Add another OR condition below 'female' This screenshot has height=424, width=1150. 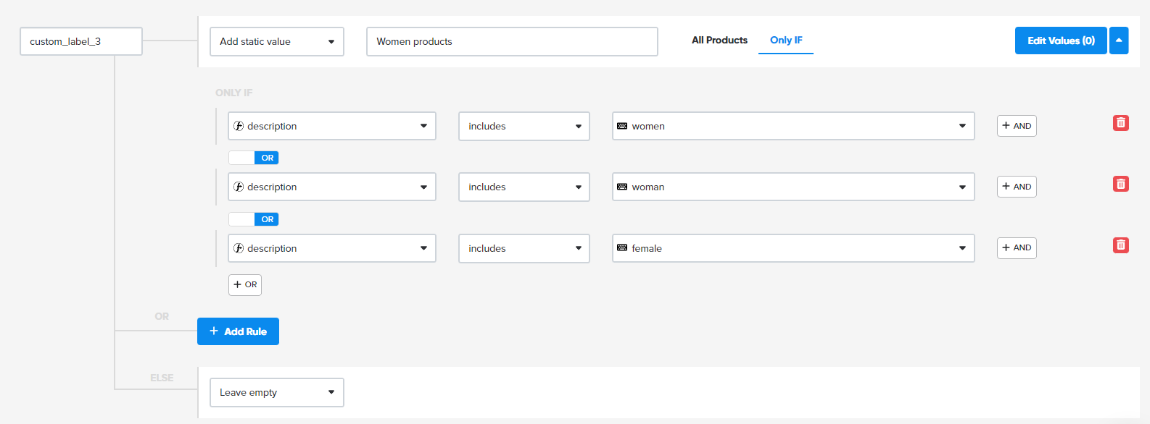tap(245, 285)
